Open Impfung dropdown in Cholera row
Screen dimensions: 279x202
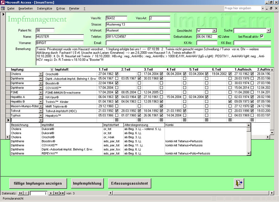(x=41, y=74)
